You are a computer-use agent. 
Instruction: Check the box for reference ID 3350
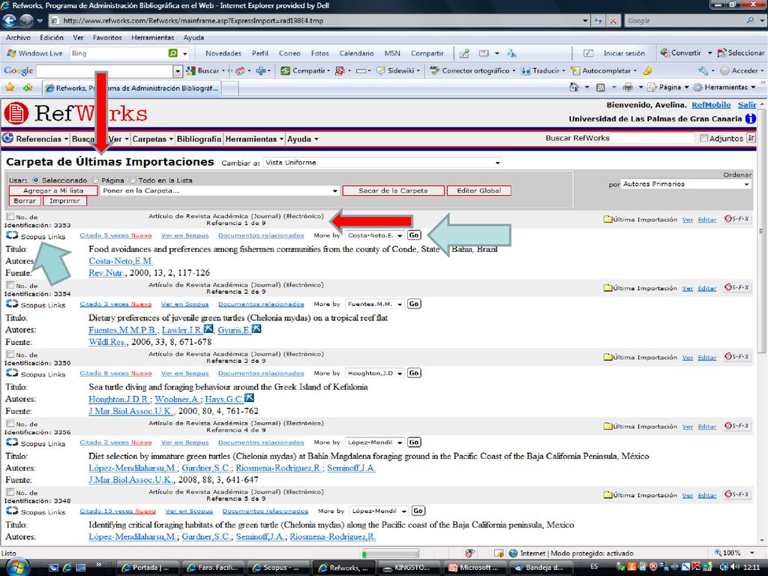10,354
